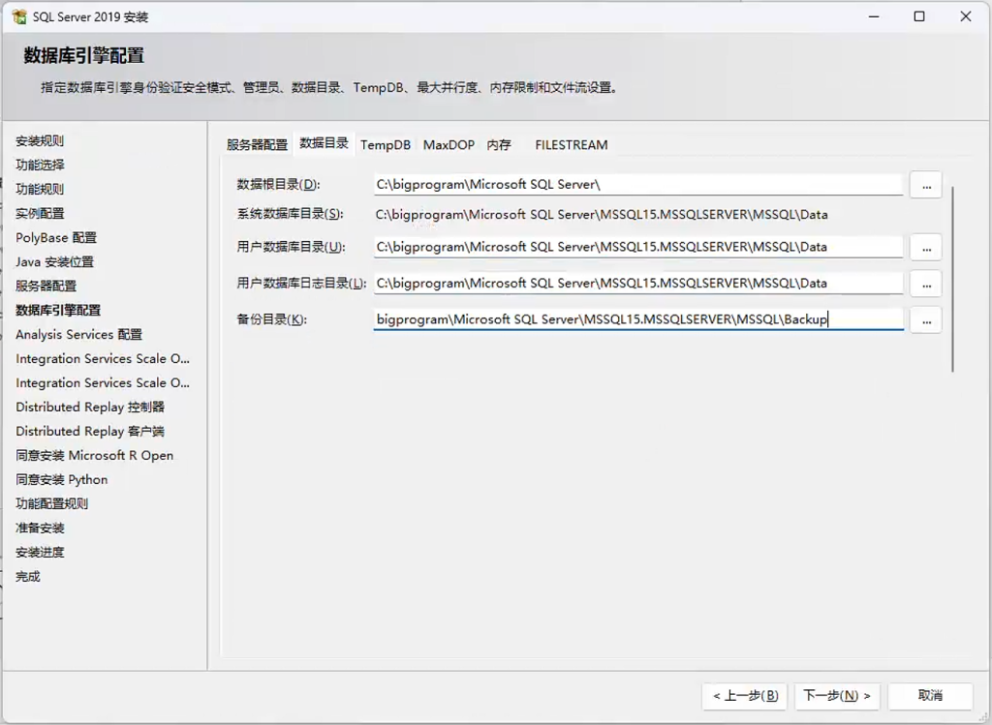Select the Distributed Replay 客户端 step
The image size is (992, 725).
pyautogui.click(x=90, y=431)
